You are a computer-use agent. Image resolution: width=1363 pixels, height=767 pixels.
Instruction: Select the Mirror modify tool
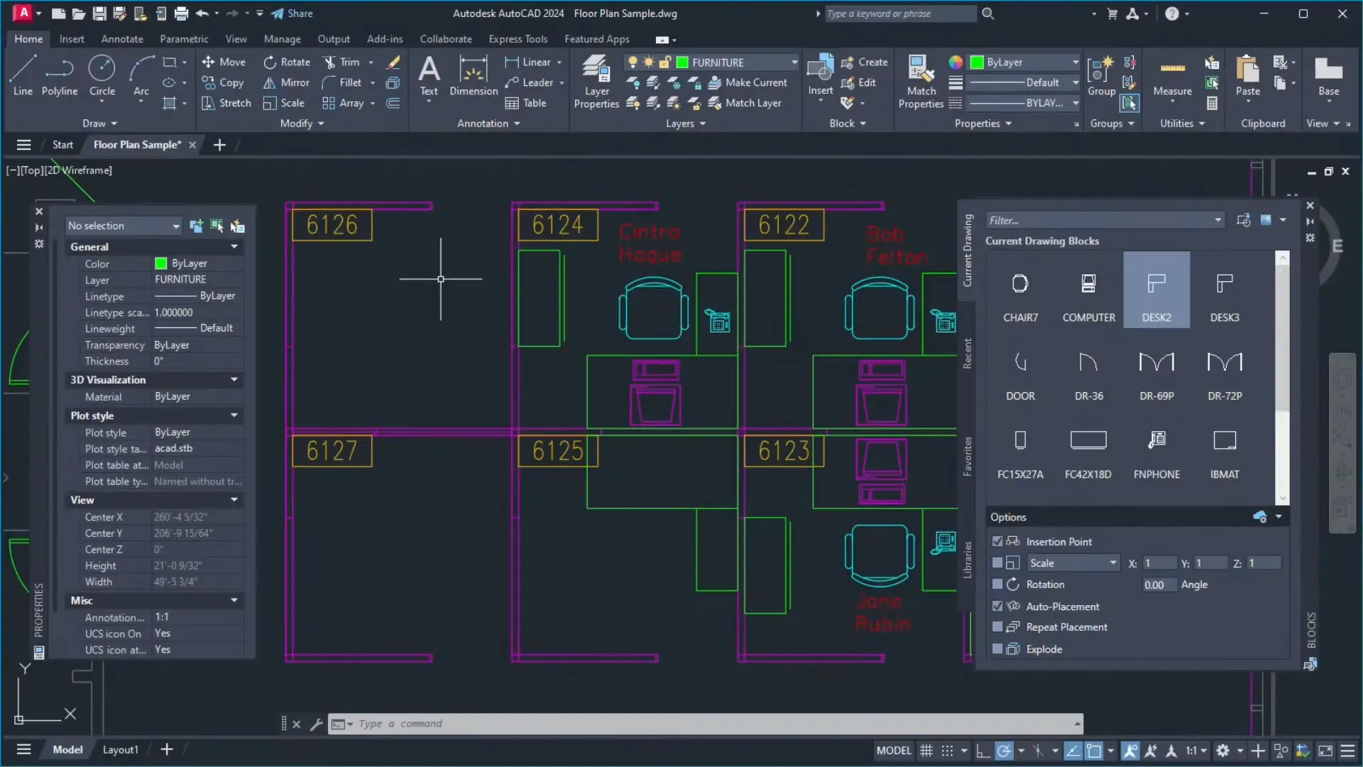(x=287, y=82)
